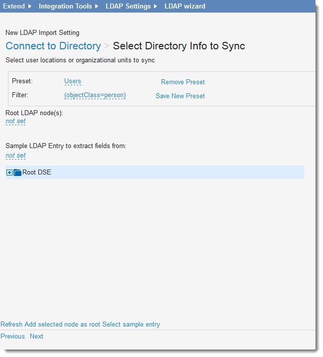Change the Users preset value
The height and width of the screenshot is (357, 323).
[x=73, y=81]
